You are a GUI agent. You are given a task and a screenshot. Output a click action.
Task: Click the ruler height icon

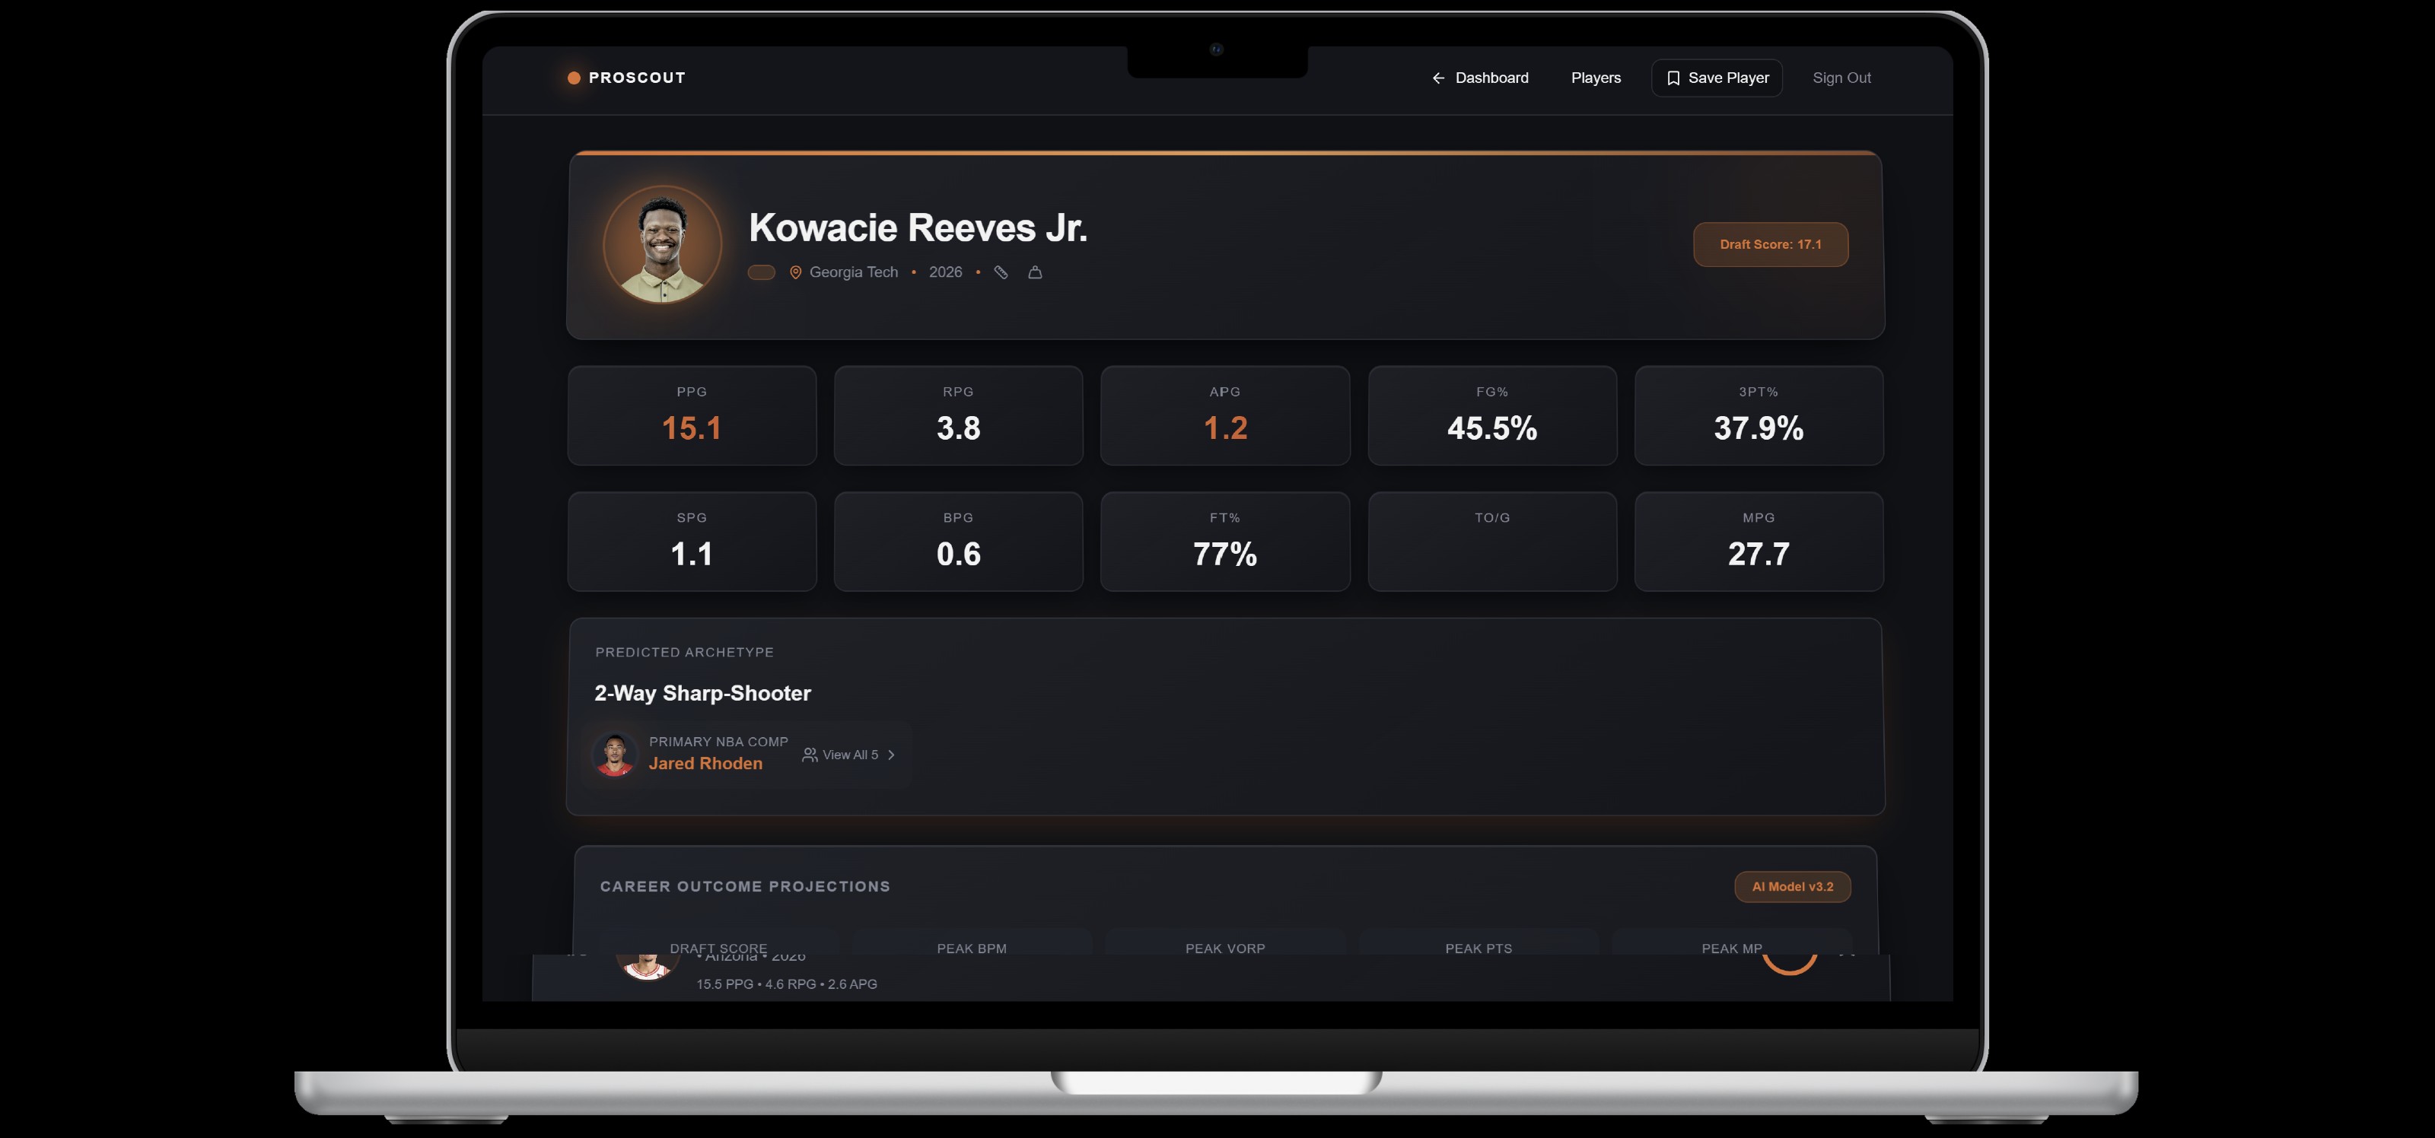(x=1001, y=272)
